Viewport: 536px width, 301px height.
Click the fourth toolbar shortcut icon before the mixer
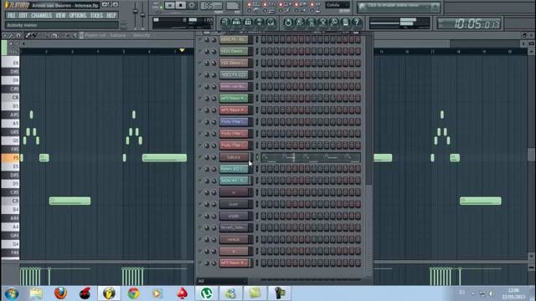click(259, 23)
